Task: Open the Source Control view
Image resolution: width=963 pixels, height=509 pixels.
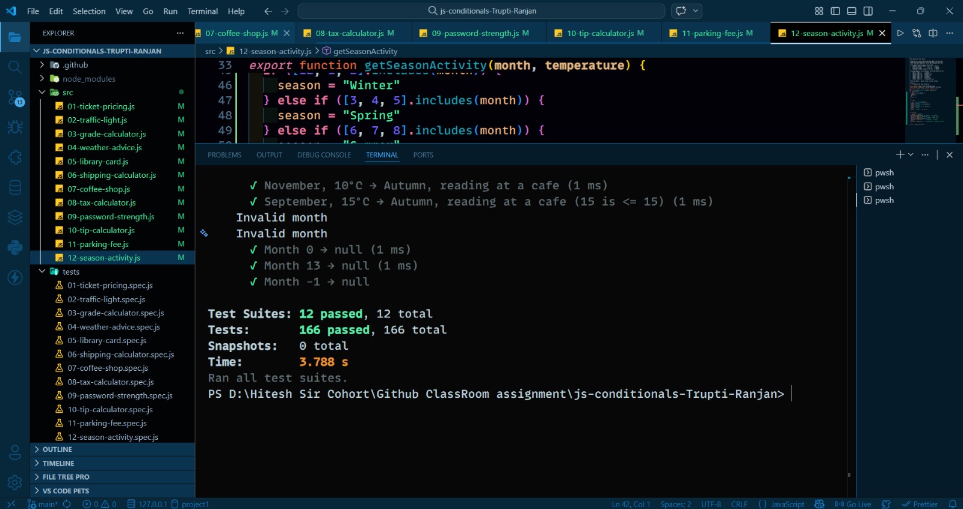Action: click(15, 97)
